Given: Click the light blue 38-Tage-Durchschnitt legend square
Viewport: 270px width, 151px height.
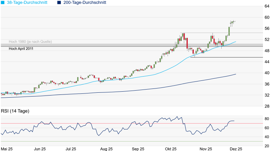Looking at the screenshot, I should (3, 2).
